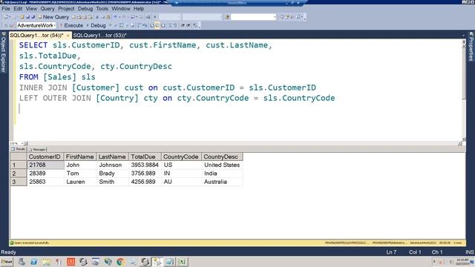The image size is (475, 267).
Task: Click the Undo icon in toolbar
Action: (x=115, y=17)
